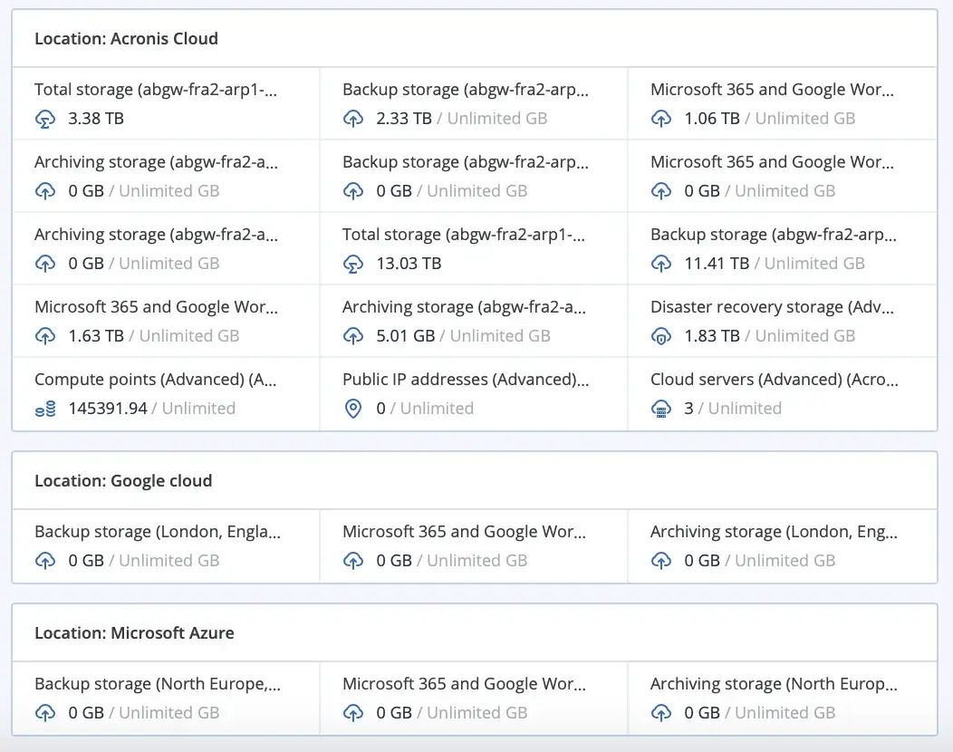Click the cloud icon next to 1.63 TB

[45, 336]
